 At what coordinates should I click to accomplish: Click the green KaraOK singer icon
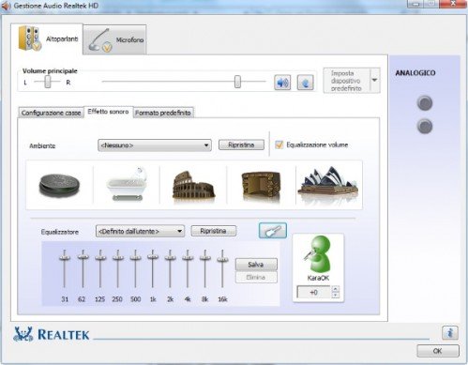pyautogui.click(x=318, y=254)
